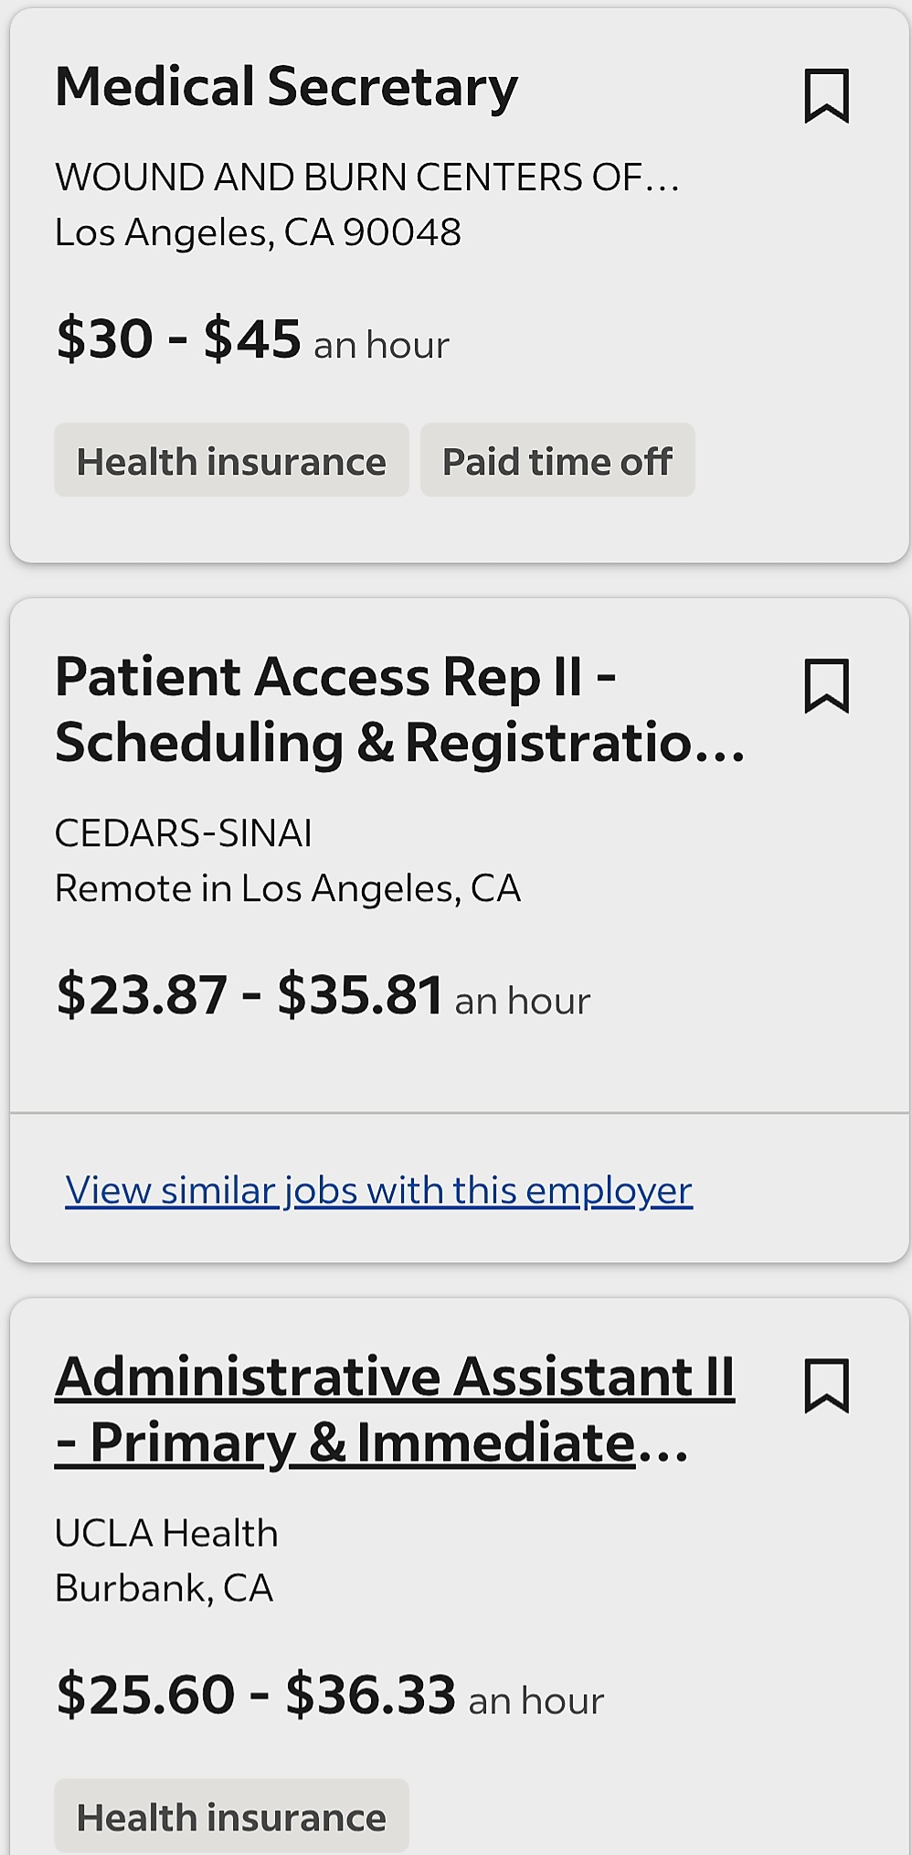Click the UCLA Health employer name
Viewport: 912px width, 1855px height.
[166, 1533]
